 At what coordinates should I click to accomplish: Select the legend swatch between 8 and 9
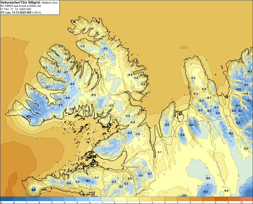221,199
